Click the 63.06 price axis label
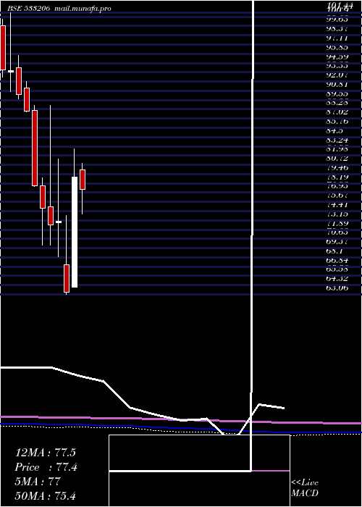This screenshot has height=507, width=362. 337,288
